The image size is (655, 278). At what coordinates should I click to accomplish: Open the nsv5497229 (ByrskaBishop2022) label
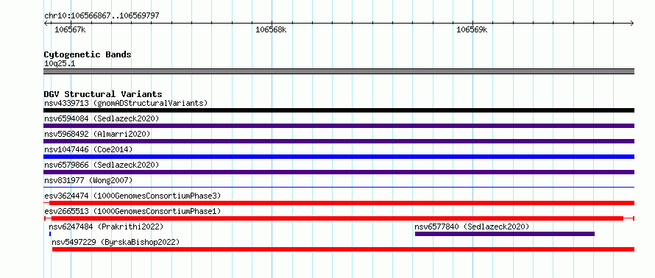[116, 242]
